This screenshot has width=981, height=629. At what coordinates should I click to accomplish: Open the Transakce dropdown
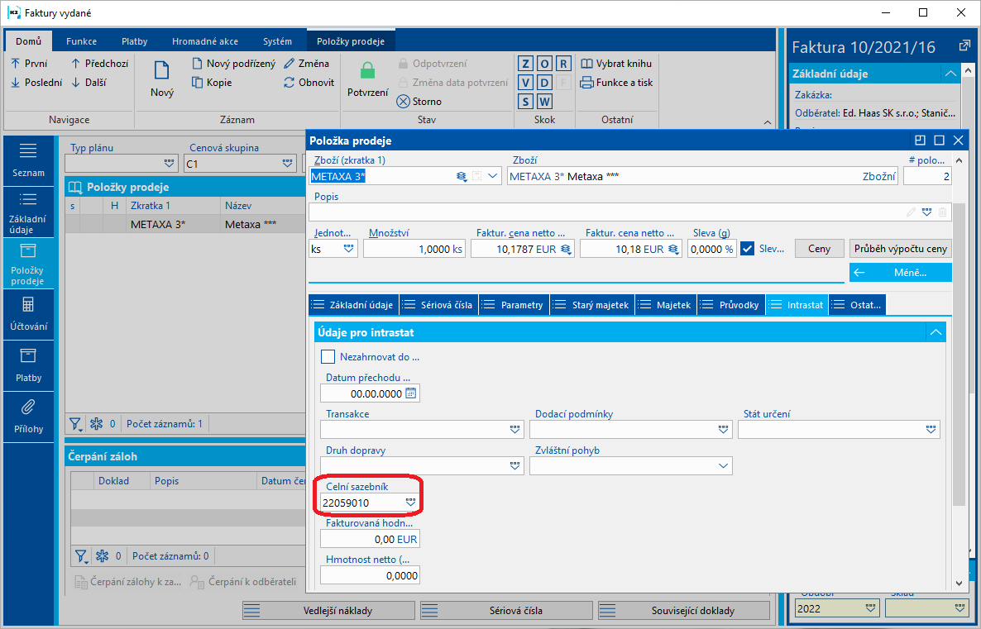coord(514,430)
